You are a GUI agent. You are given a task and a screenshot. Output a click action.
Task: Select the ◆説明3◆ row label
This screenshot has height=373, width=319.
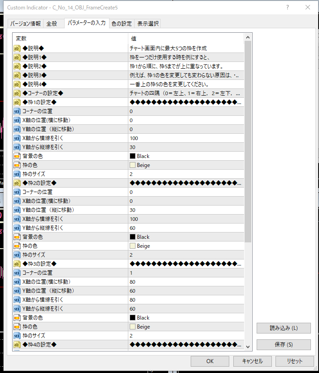[35, 75]
